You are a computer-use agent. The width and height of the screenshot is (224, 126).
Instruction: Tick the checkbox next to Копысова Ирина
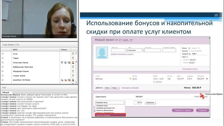[x=2, y=62]
